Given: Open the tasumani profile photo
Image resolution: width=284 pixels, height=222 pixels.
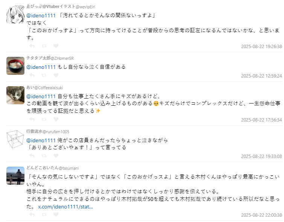Looking at the screenshot, I should click(x=15, y=176).
